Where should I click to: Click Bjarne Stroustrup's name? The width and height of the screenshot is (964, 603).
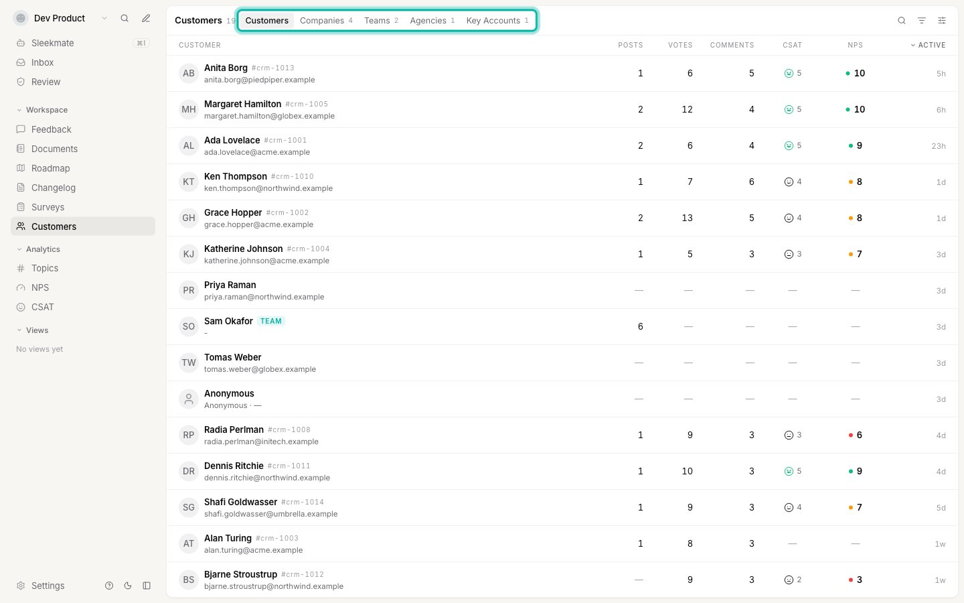(x=240, y=574)
